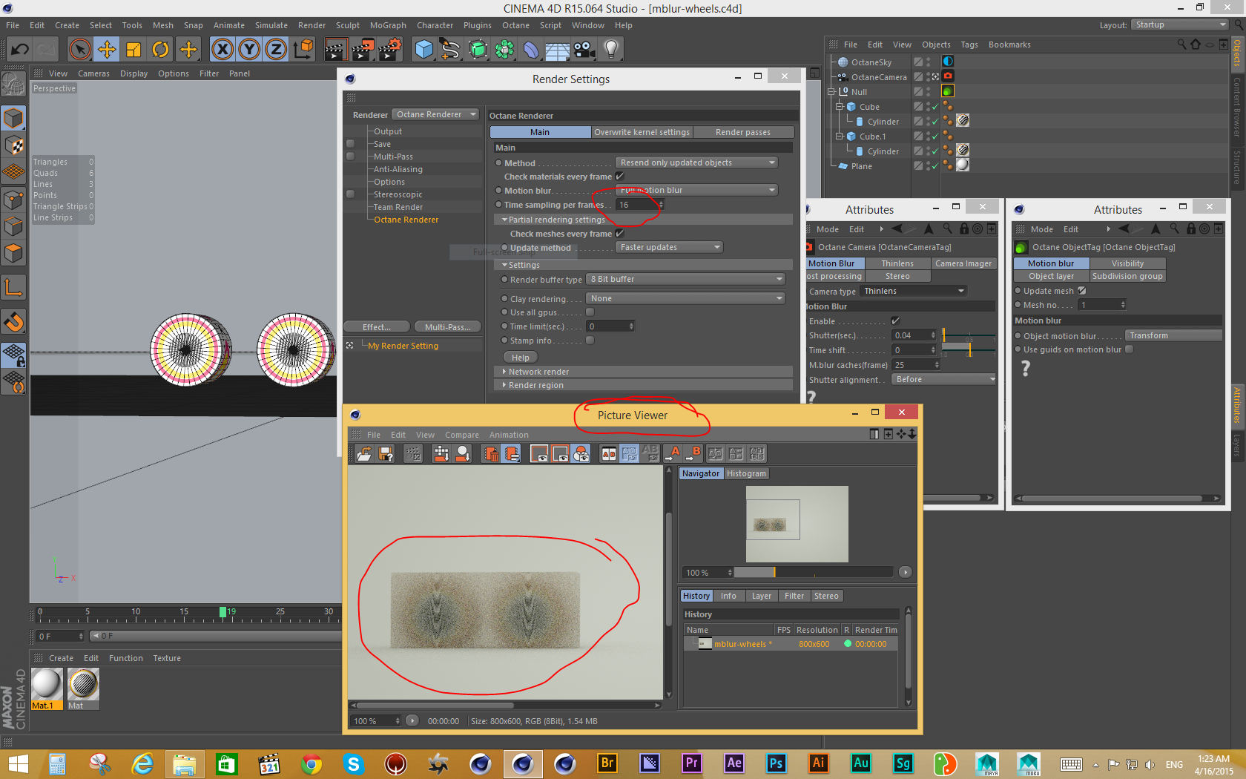This screenshot has height=779, width=1246.
Task: Toggle the X axis lock icon
Action: click(222, 50)
